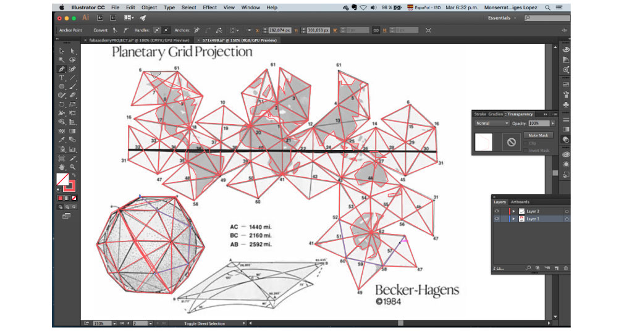
Task: Select the Eraser tool
Action: (72, 95)
